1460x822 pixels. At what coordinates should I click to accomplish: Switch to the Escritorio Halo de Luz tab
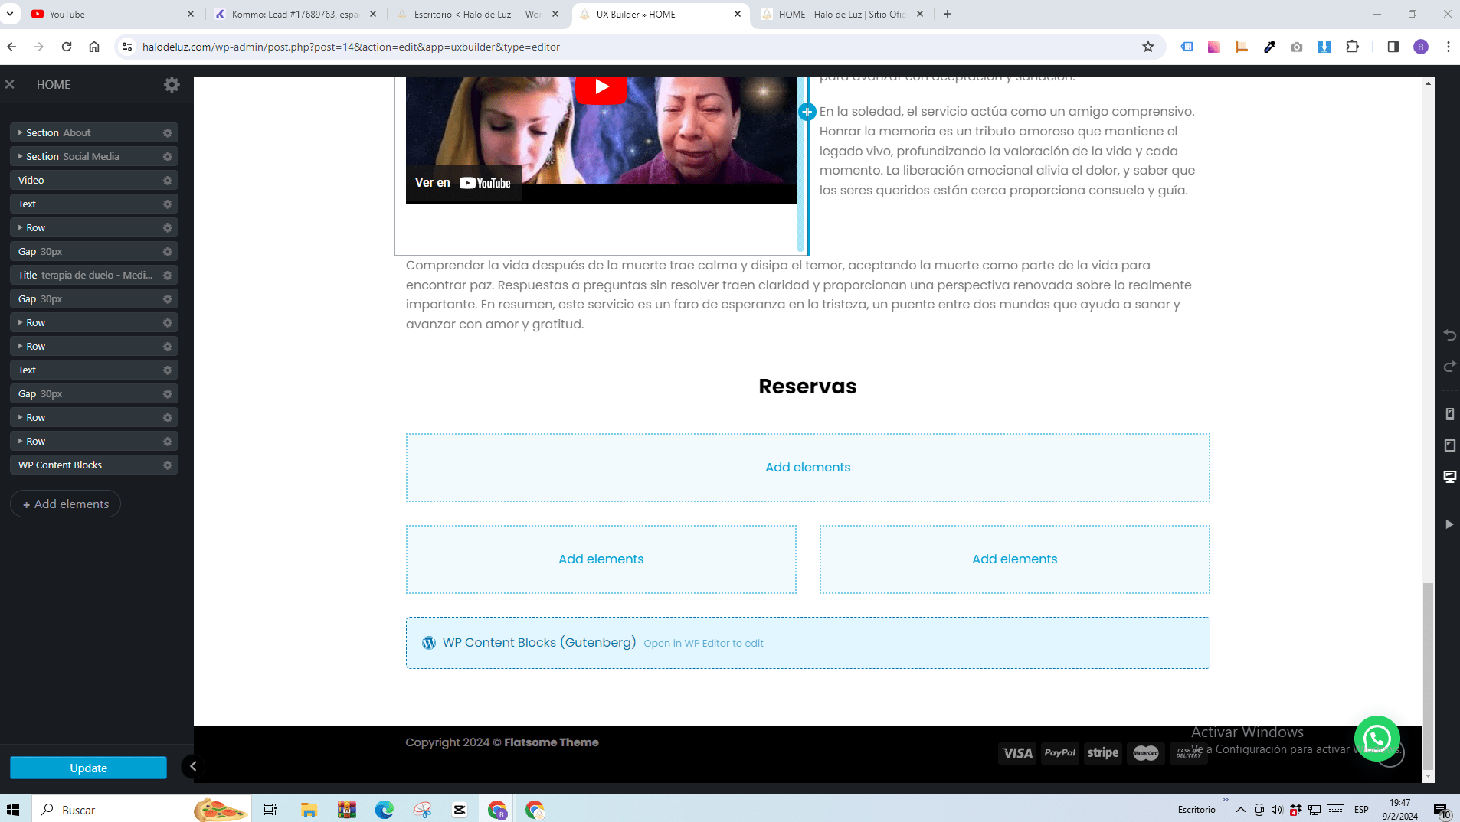(478, 14)
